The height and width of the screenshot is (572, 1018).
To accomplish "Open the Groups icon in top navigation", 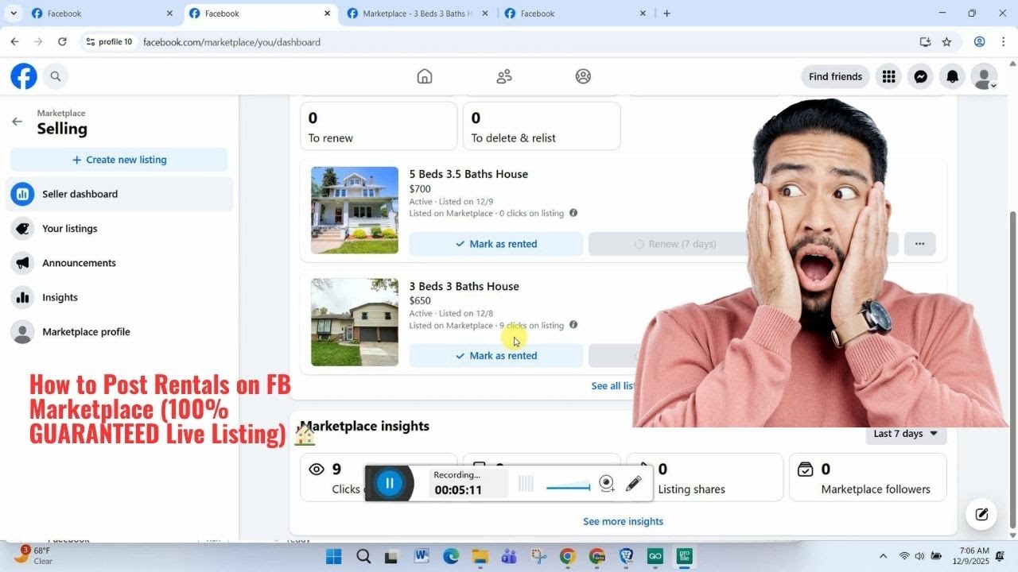I will [x=583, y=76].
